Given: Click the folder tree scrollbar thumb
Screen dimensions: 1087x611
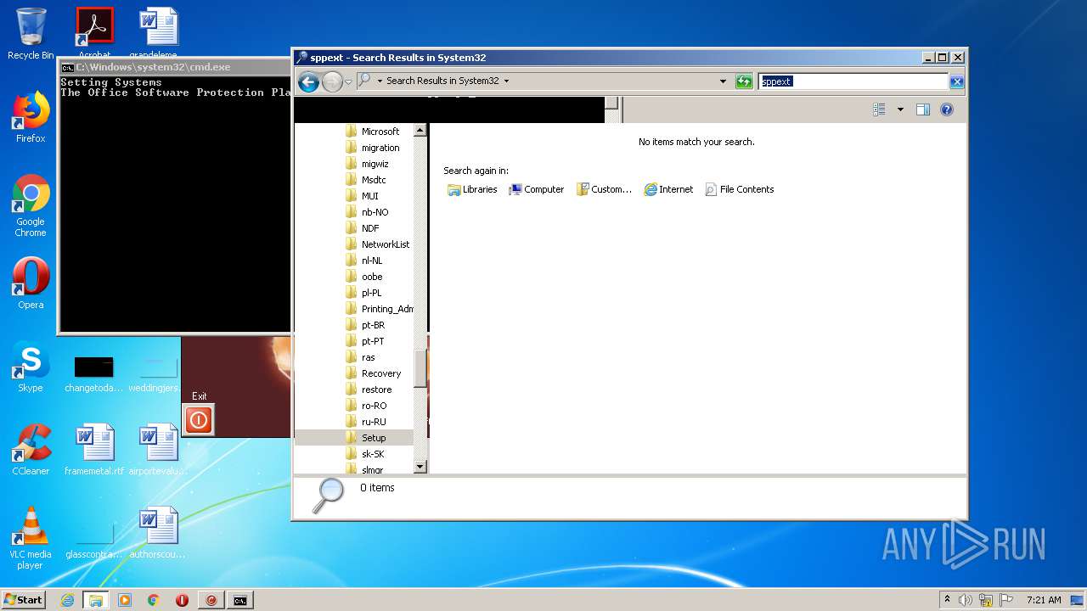Looking at the screenshot, I should click(x=420, y=368).
